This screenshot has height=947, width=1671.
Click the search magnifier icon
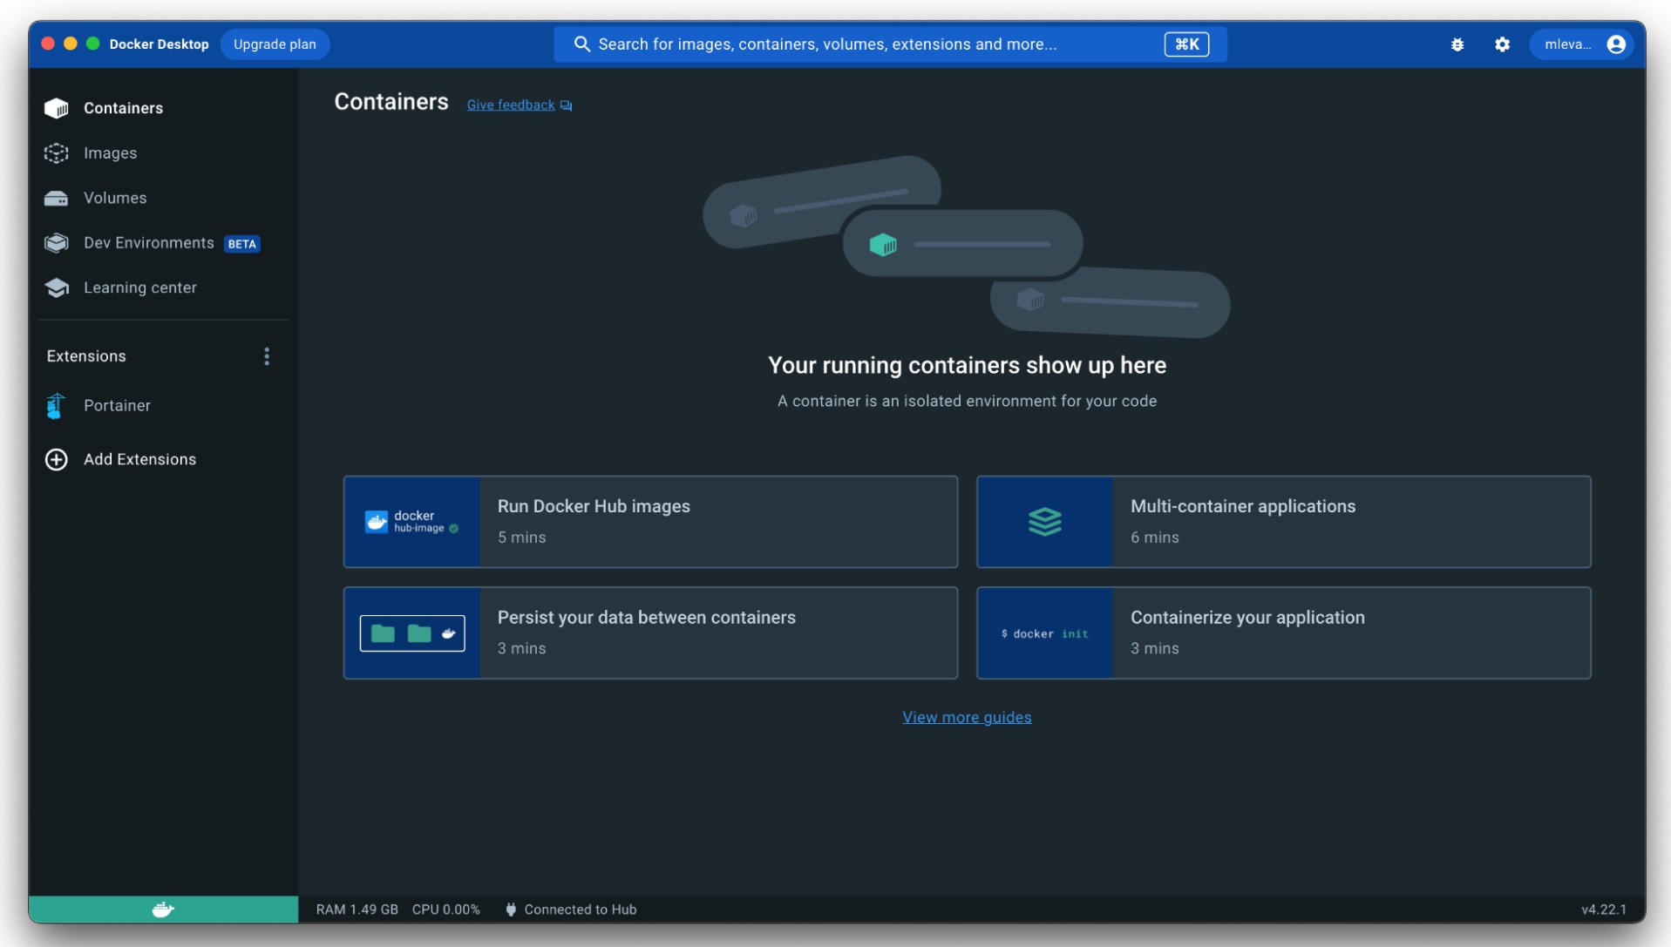(x=582, y=44)
